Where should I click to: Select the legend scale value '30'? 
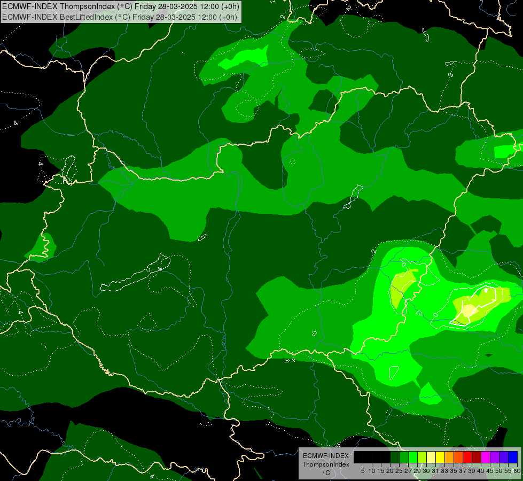[427, 471]
